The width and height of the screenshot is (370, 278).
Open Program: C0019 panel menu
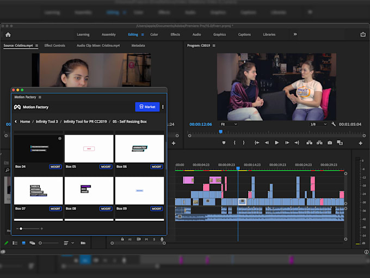point(214,45)
